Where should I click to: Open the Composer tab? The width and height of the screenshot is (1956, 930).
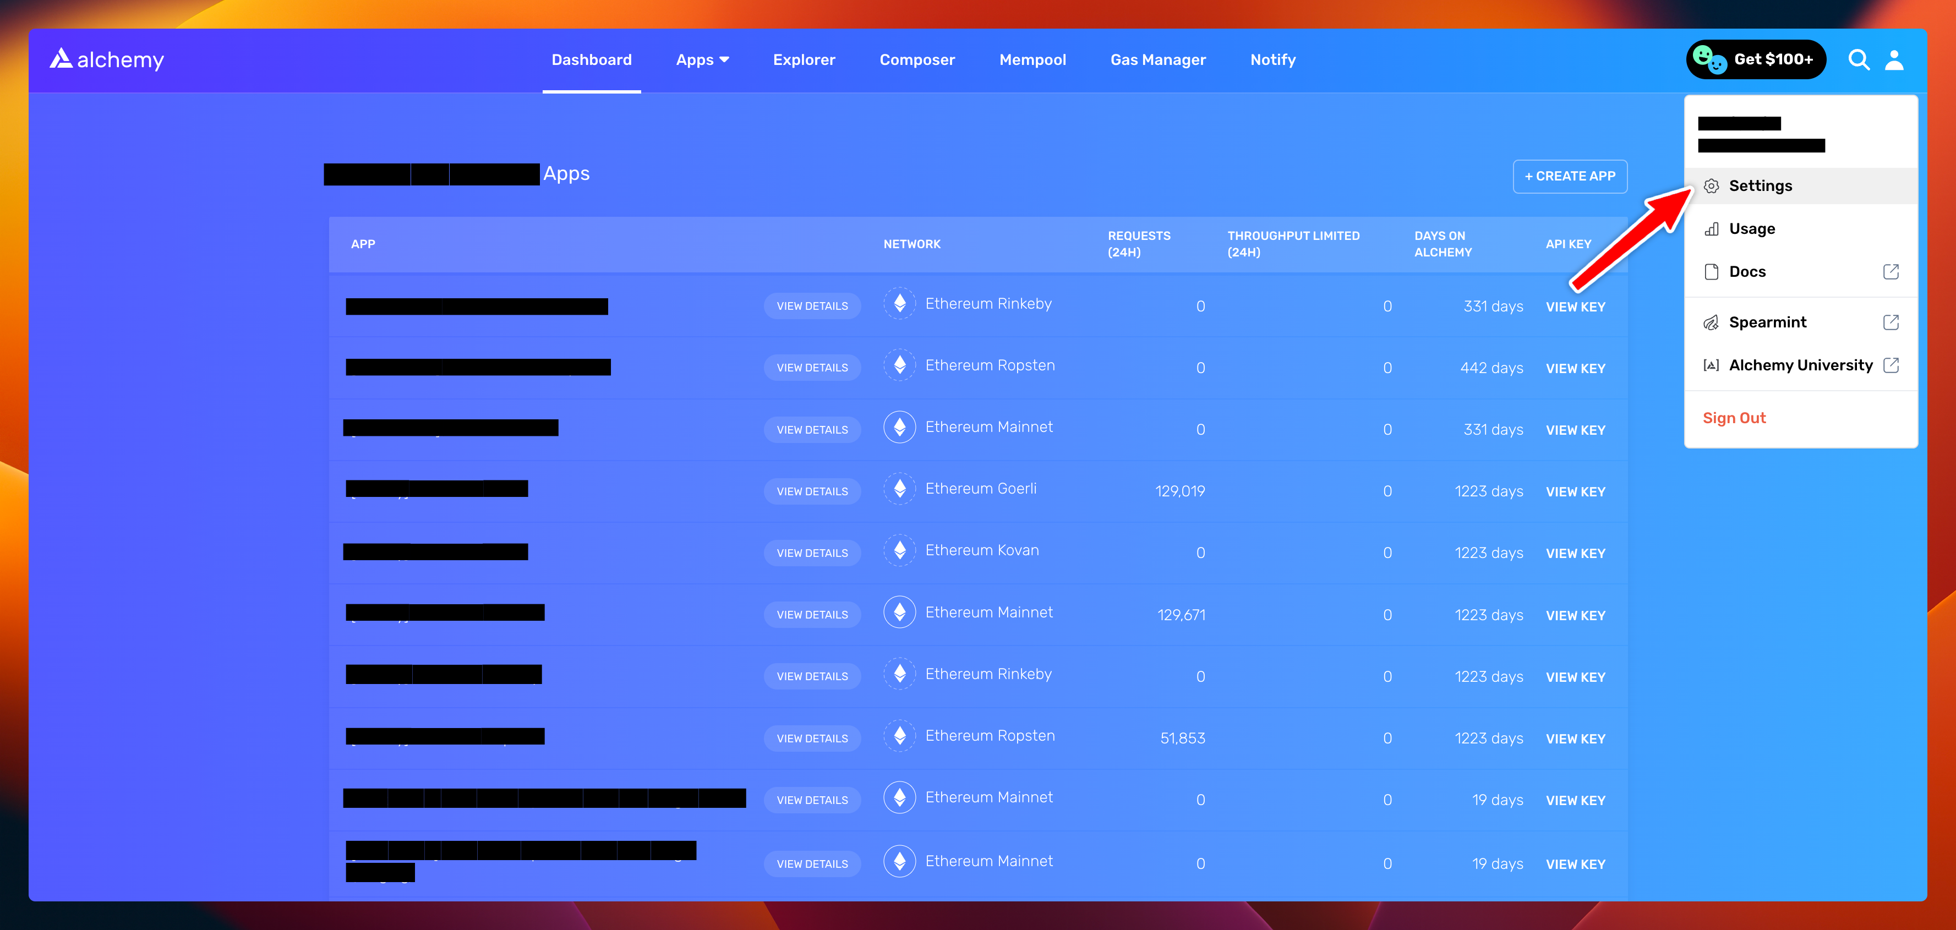coord(916,59)
